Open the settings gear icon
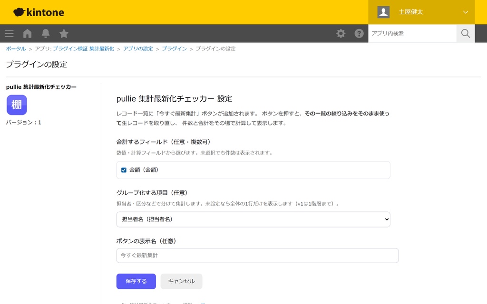 tap(341, 34)
